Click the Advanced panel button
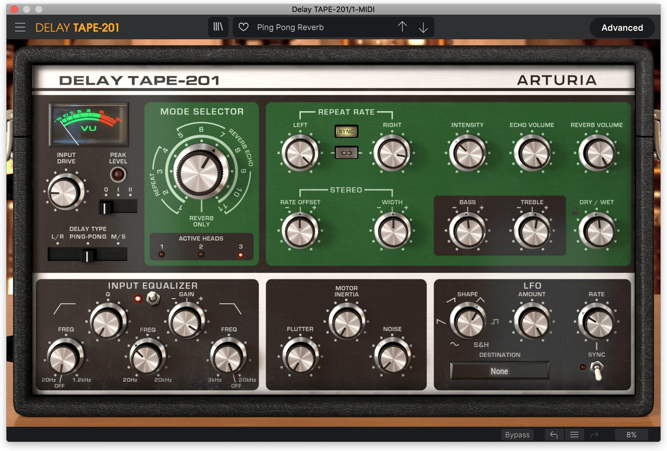This screenshot has width=667, height=451. 622,28
